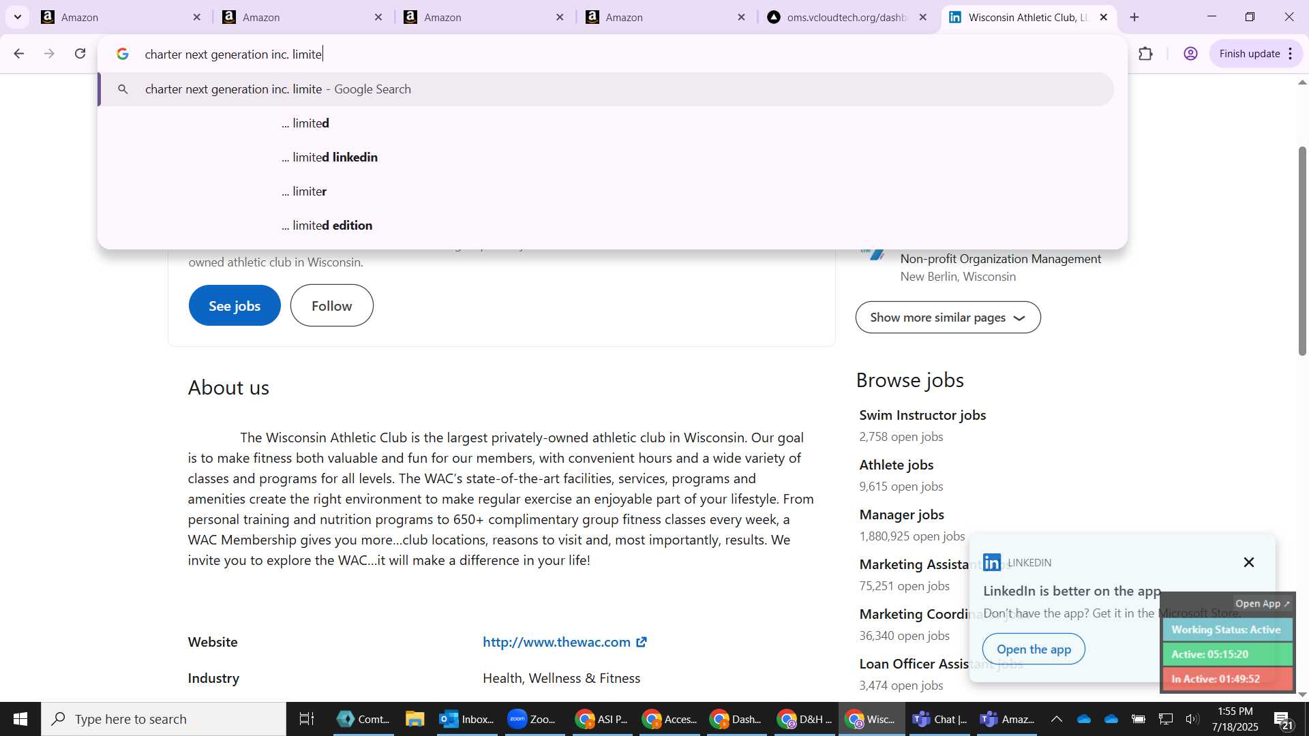Viewport: 1309px width, 736px height.
Task: Open the Wisc... Chrome taskbar window
Action: pyautogui.click(x=871, y=719)
